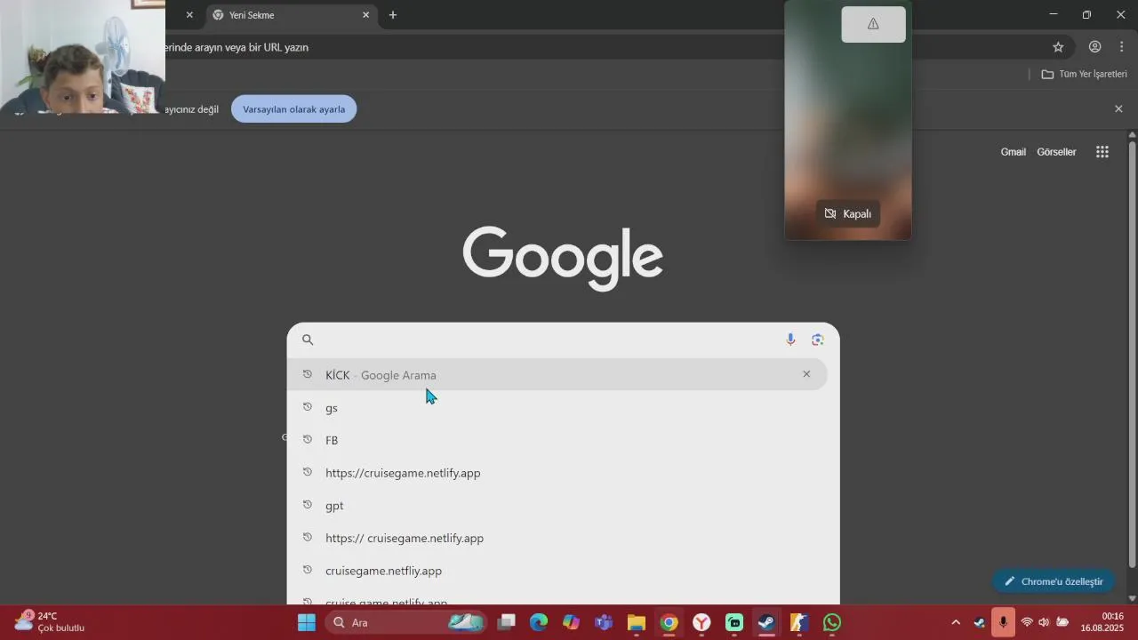Screen dimensions: 1138x640
Task: Remove the KİCK suggestion with X
Action: click(806, 374)
